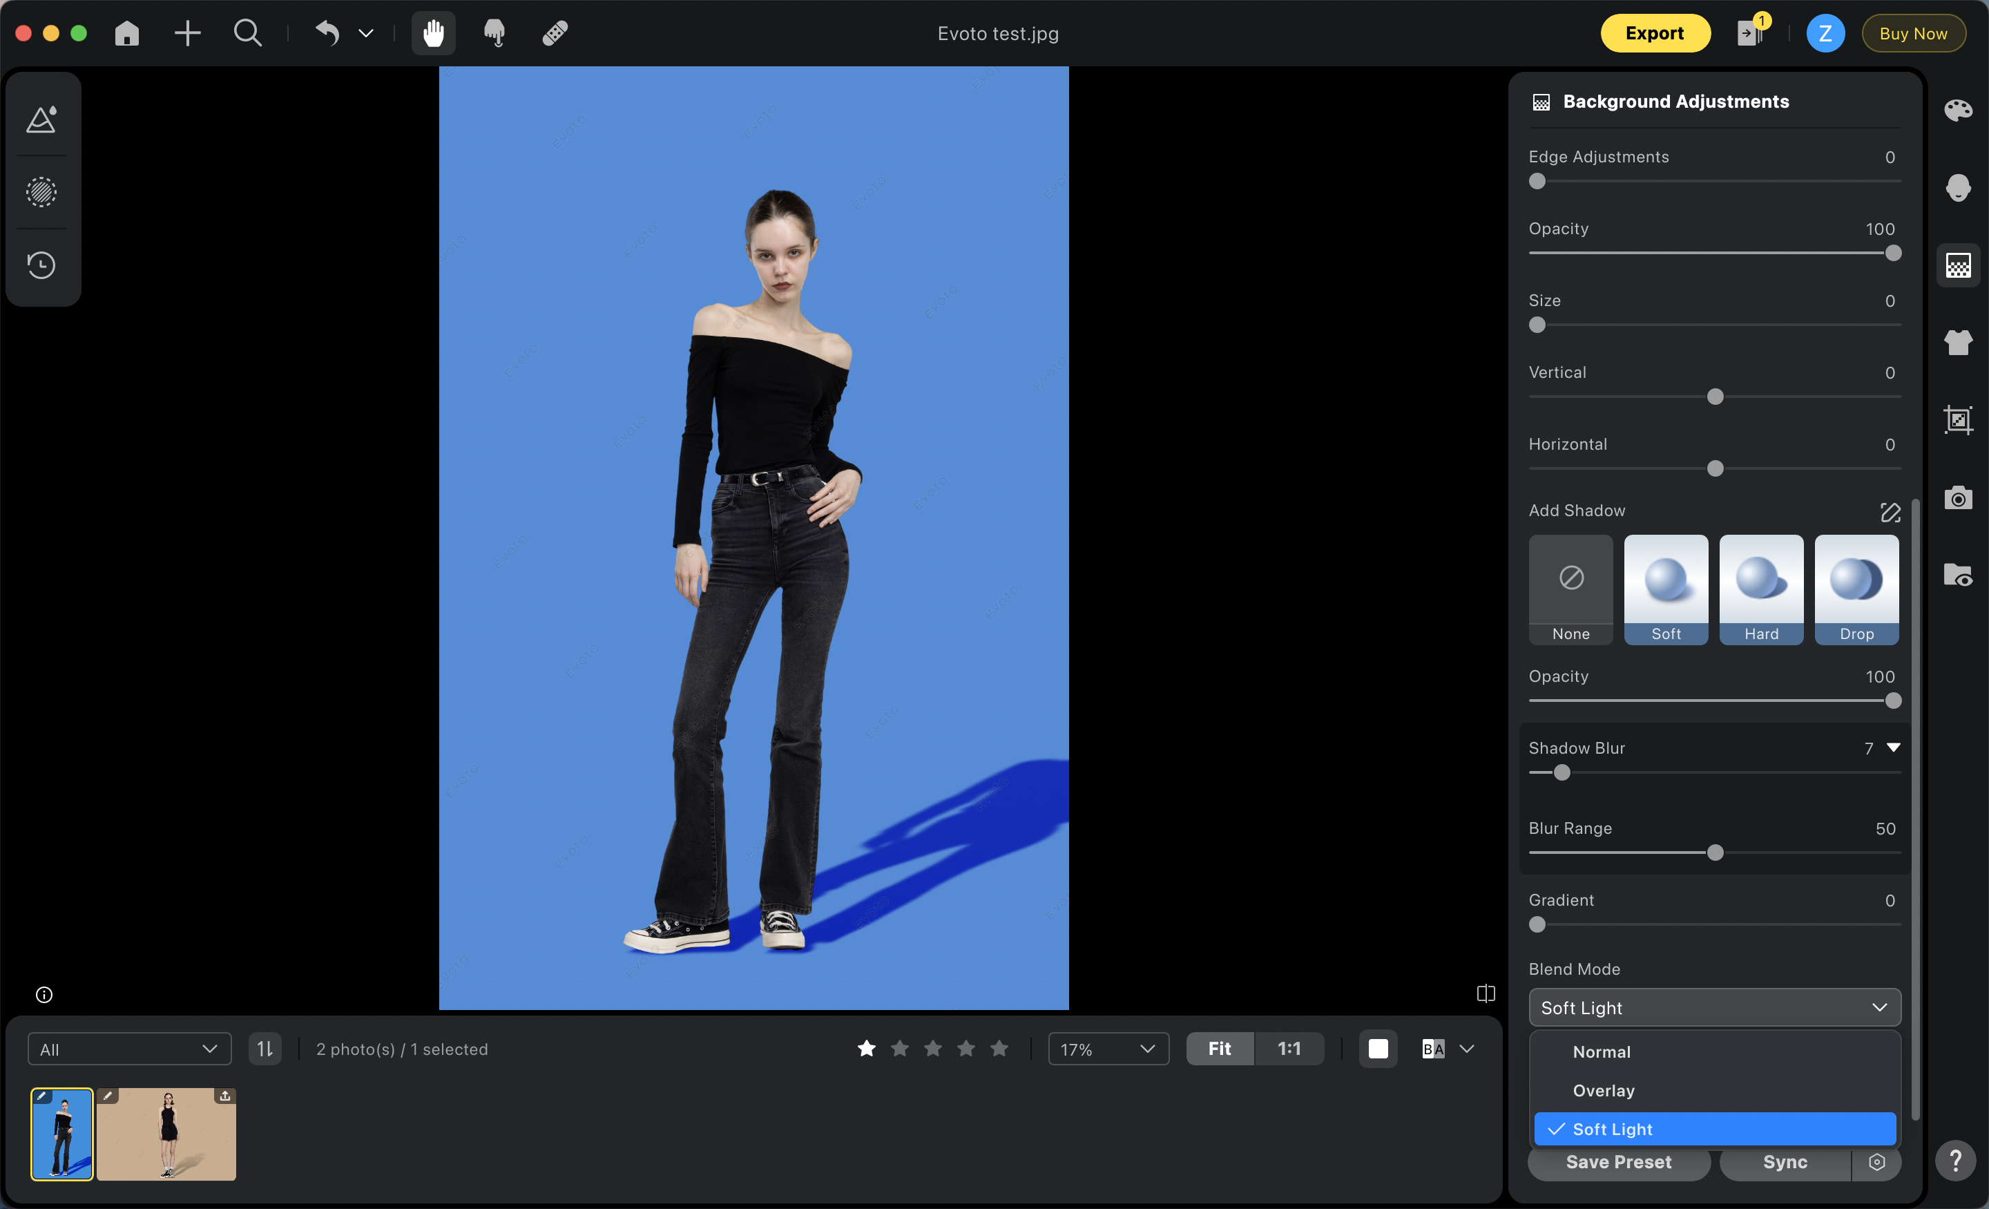Viewport: 1989px width, 1209px height.
Task: Open the folder preview eye icon
Action: (1957, 575)
